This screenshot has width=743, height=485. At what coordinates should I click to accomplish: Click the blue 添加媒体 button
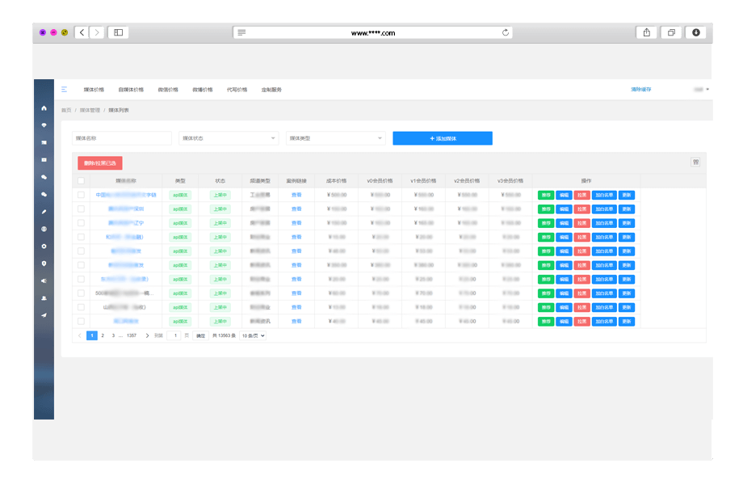coord(443,138)
